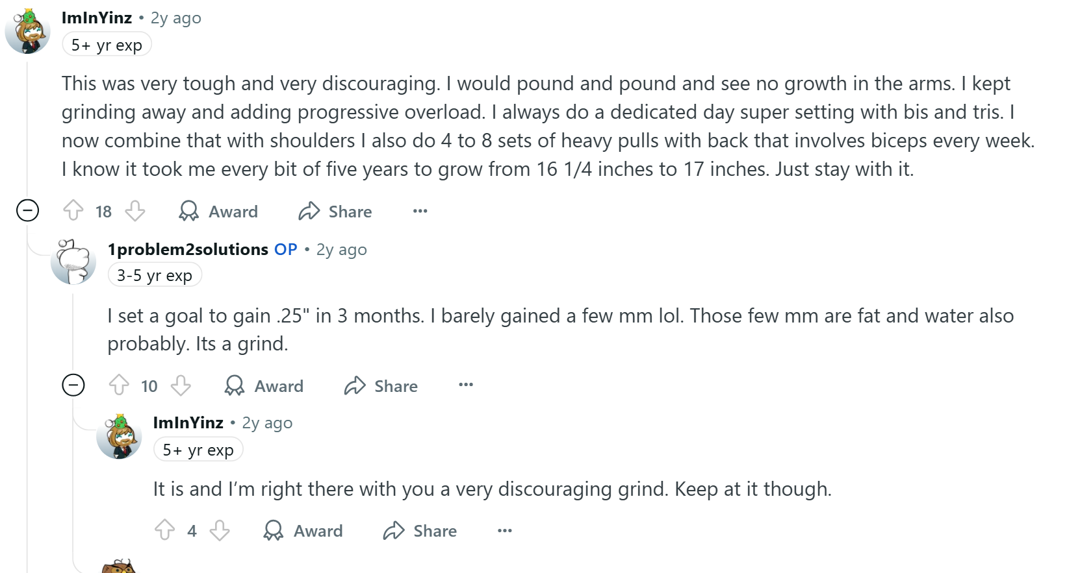The width and height of the screenshot is (1067, 573).
Task: Downvote the comment with 18 votes
Action: tap(135, 211)
